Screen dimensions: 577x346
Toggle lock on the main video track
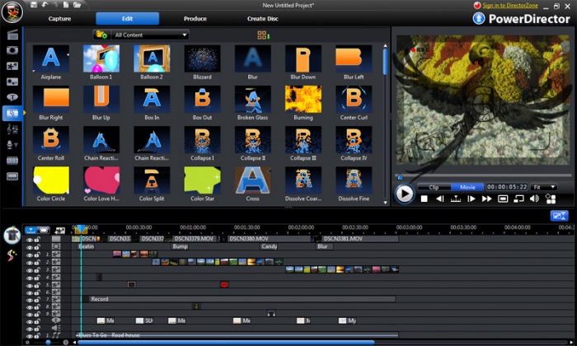38,239
